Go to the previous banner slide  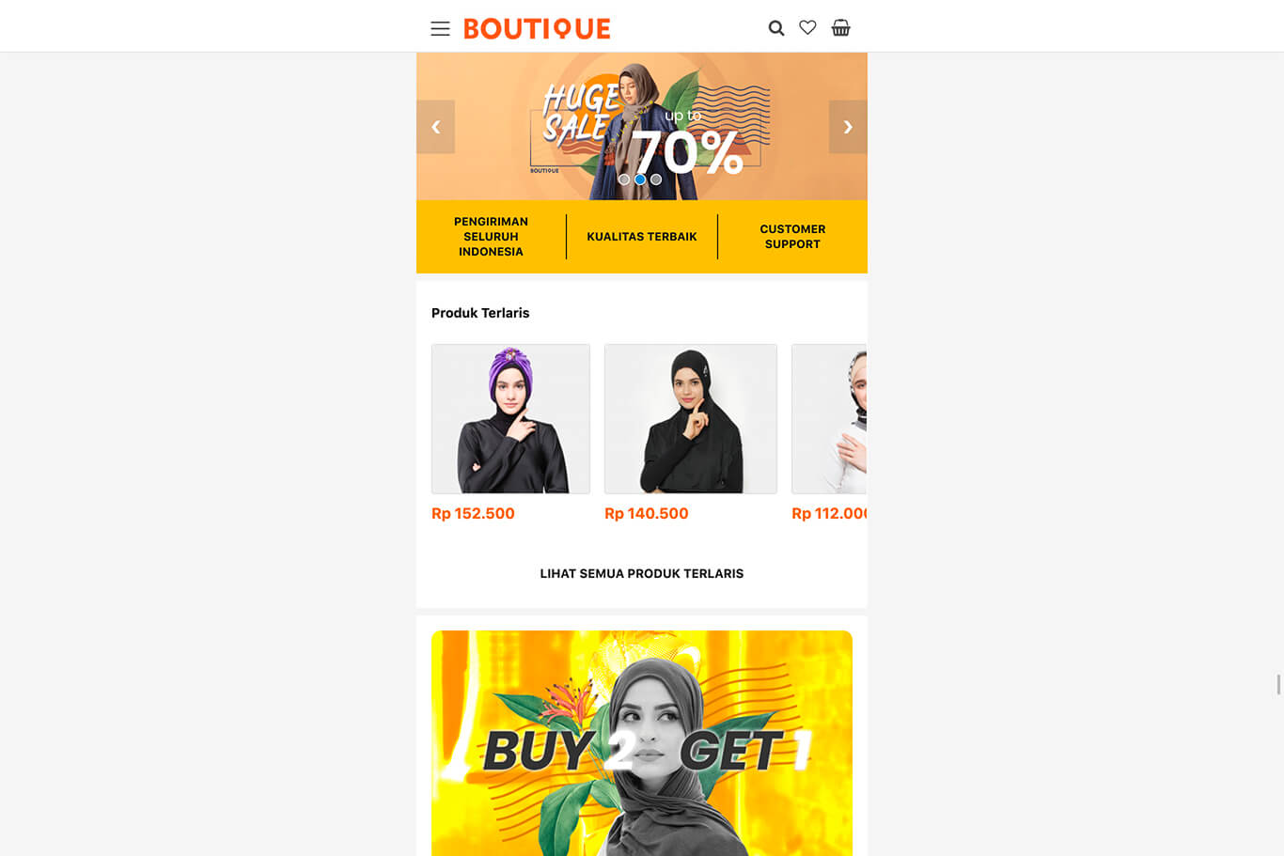[x=436, y=127]
